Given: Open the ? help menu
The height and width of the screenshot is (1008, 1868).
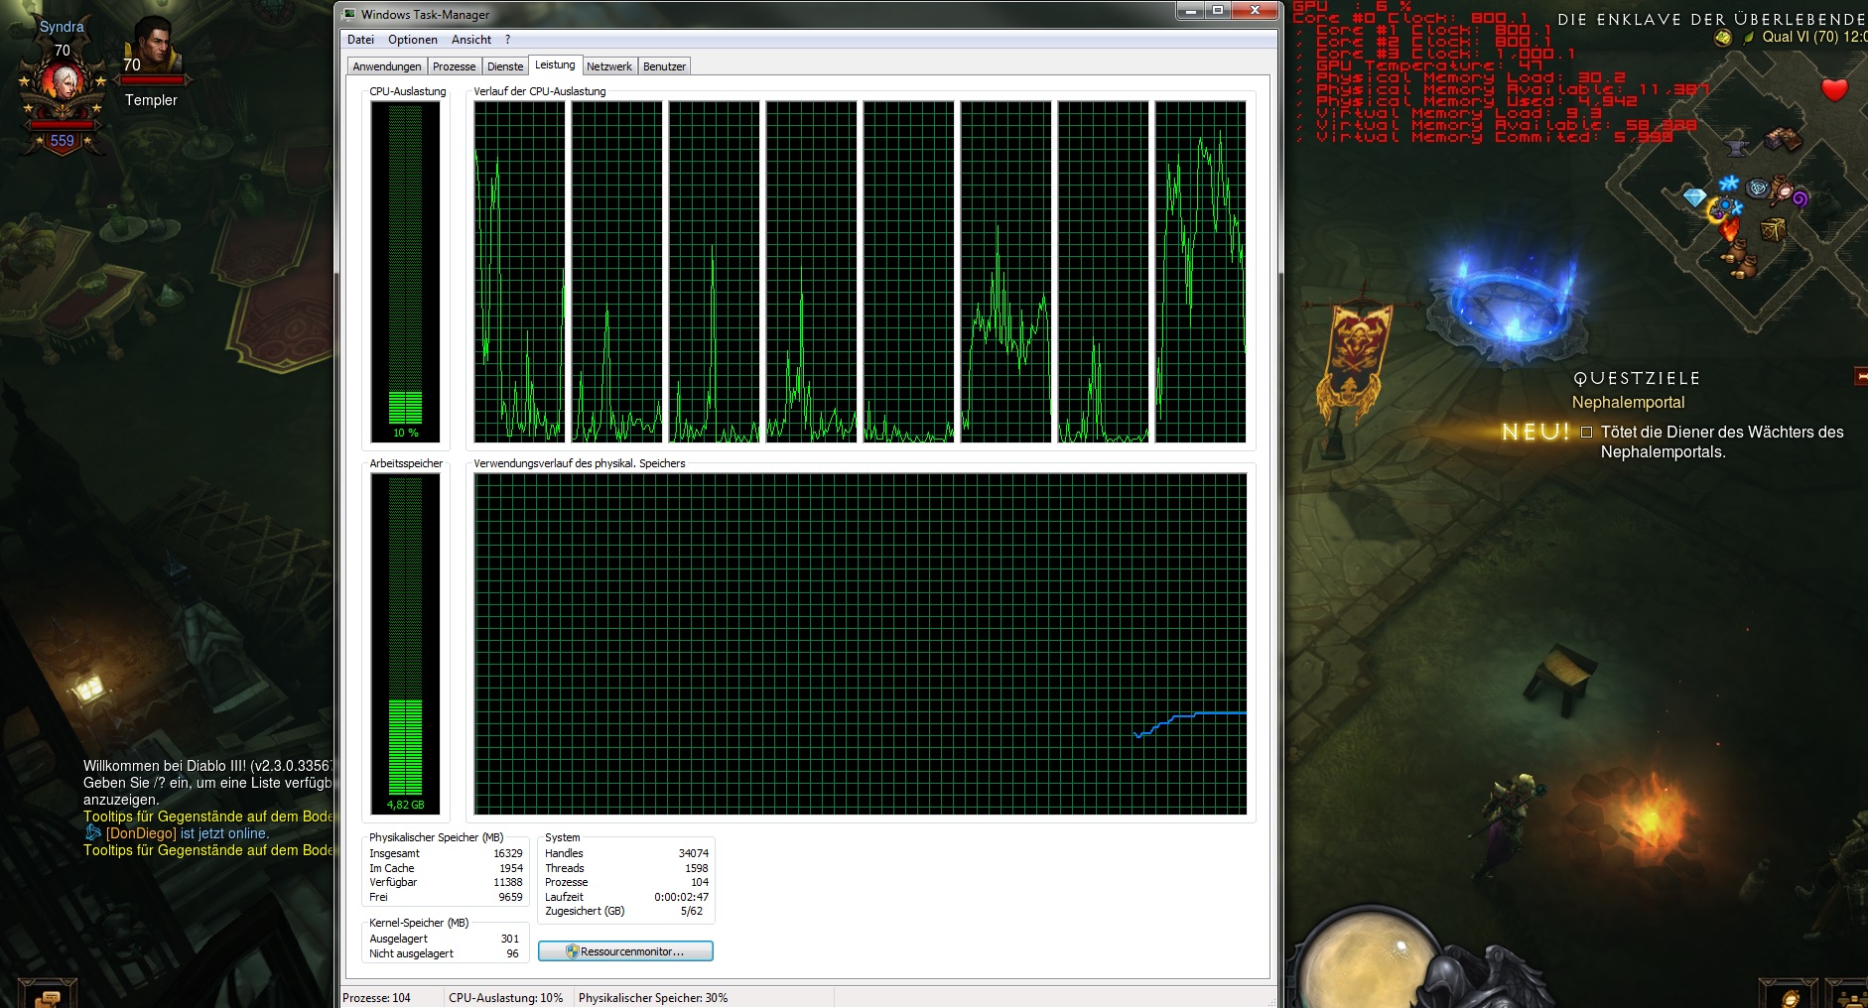Looking at the screenshot, I should (x=507, y=40).
